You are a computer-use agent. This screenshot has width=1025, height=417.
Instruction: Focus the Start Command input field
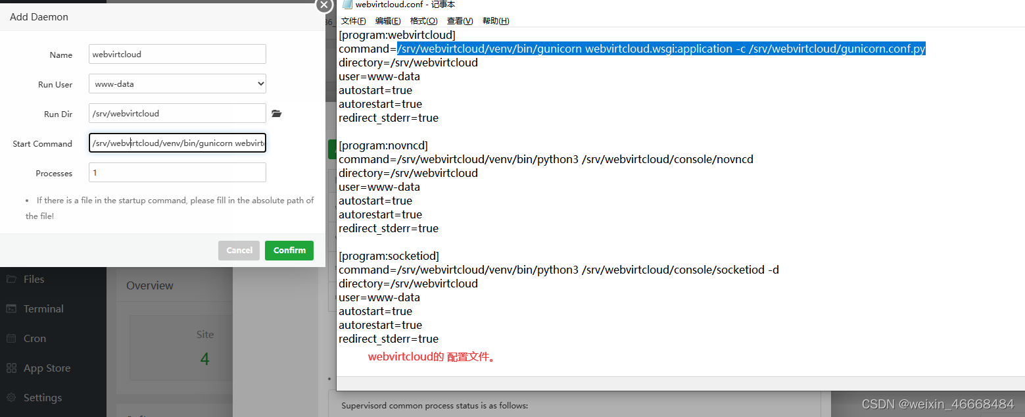pyautogui.click(x=178, y=143)
